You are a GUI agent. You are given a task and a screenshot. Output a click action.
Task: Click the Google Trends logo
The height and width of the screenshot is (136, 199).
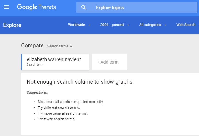(36, 7)
